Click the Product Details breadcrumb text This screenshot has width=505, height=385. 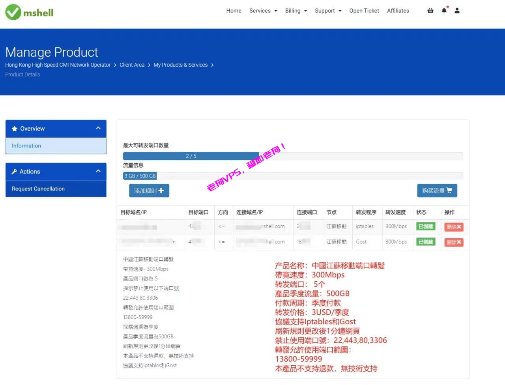[x=22, y=75]
